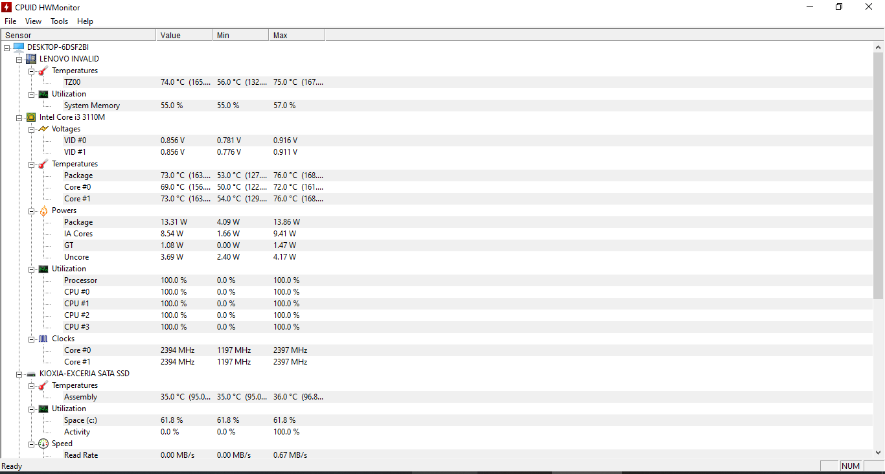Viewport: 885px width, 474px height.
Task: Open the Tools menu
Action: pyautogui.click(x=59, y=21)
